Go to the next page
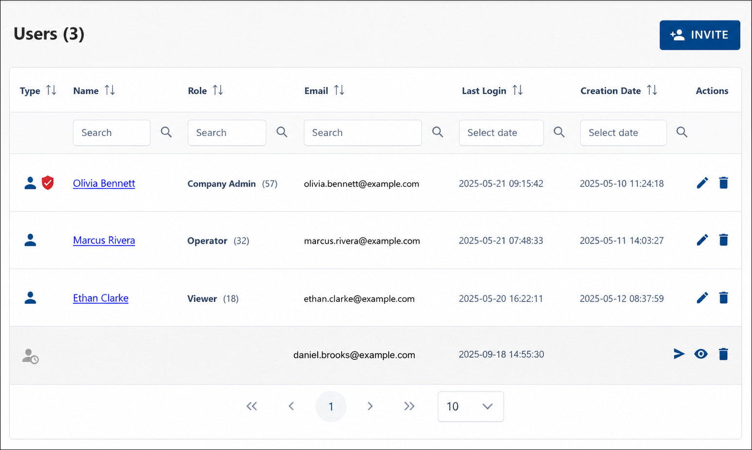The image size is (752, 450). (370, 406)
